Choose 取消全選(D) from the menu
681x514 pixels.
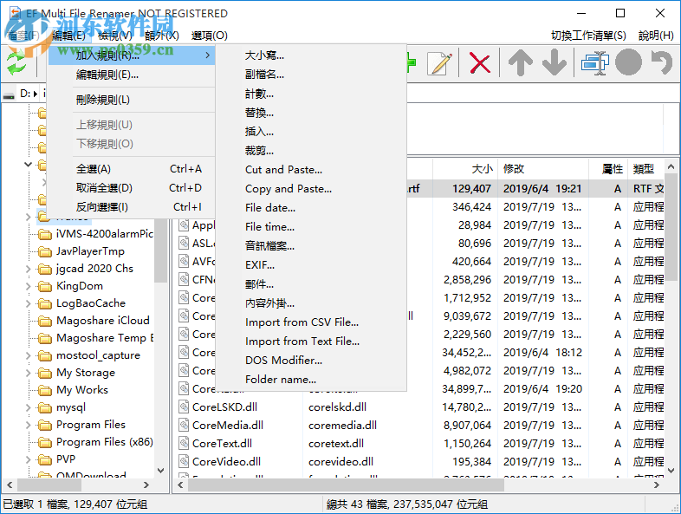[x=132, y=188]
